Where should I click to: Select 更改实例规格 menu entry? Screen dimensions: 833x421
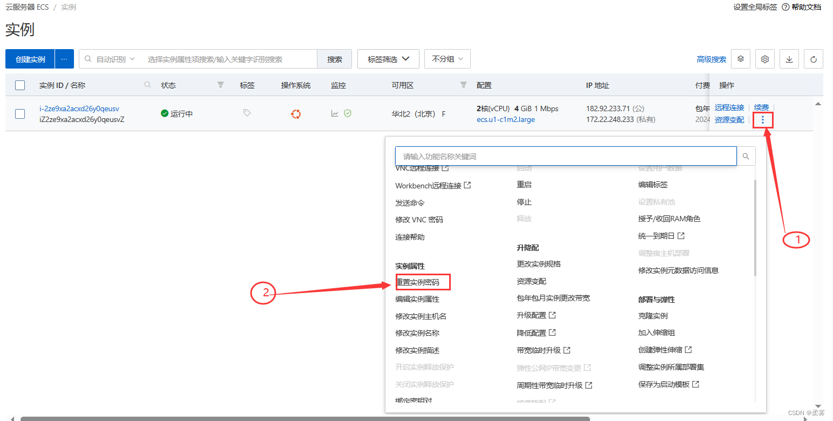[x=539, y=264]
